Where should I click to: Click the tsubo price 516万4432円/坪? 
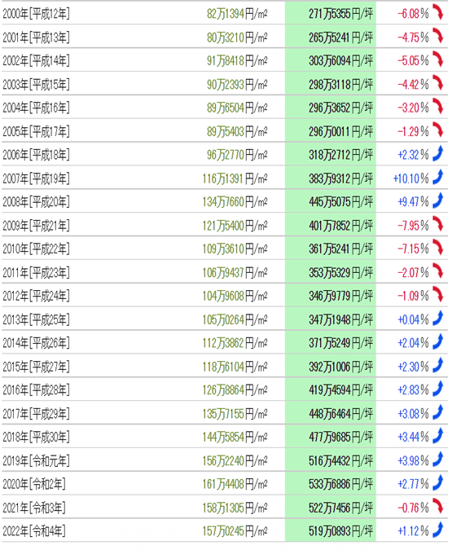[340, 460]
